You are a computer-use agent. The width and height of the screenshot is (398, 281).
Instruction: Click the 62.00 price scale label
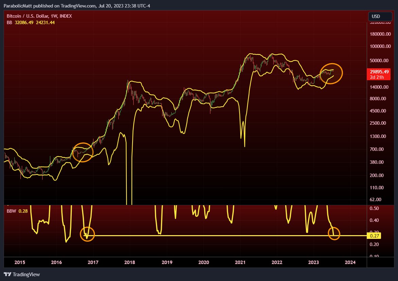376,199
